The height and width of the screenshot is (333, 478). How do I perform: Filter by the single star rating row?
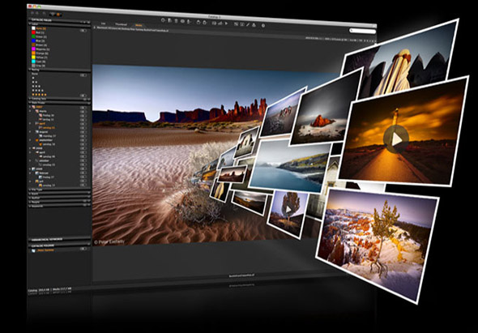point(33,78)
